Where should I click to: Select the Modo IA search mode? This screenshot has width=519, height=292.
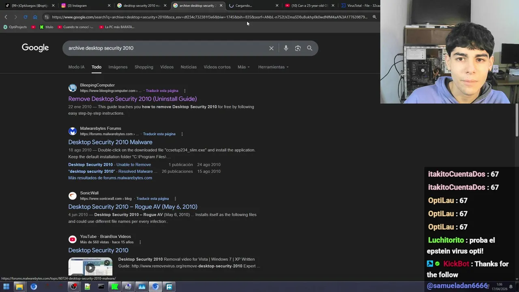pyautogui.click(x=76, y=67)
